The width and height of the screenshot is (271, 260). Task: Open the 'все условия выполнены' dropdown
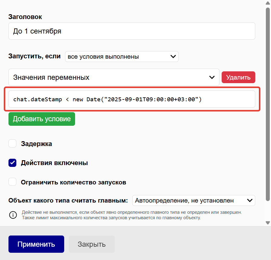pyautogui.click(x=122, y=57)
